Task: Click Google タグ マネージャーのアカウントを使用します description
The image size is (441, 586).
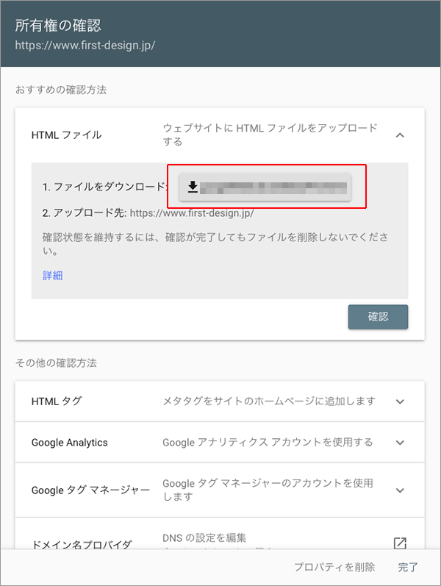Action: (x=268, y=490)
